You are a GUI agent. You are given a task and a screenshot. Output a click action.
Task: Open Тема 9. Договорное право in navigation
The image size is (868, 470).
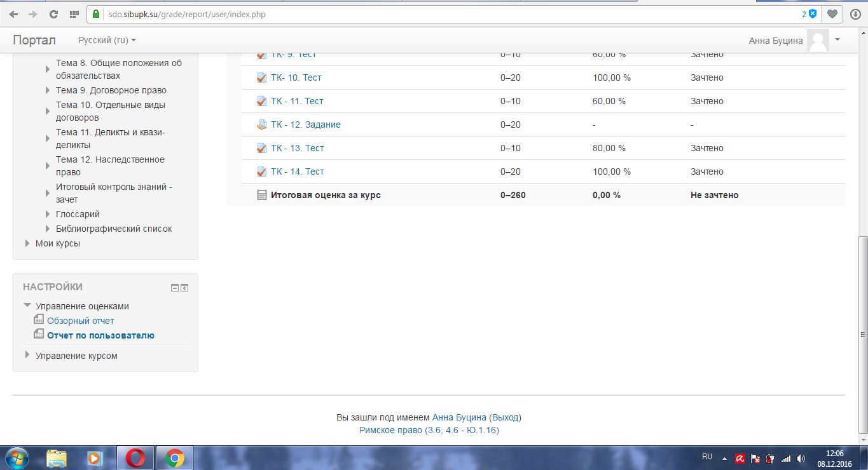(x=111, y=90)
